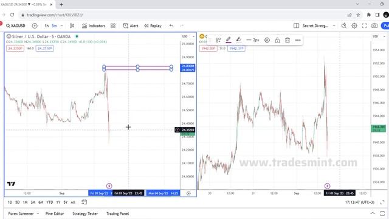
Task: Select the 6M date range
Action: tap(41, 203)
